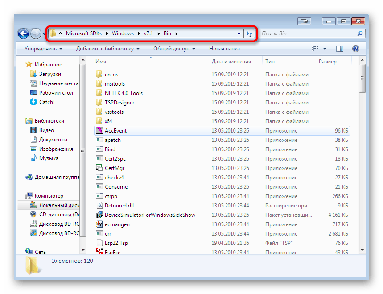This screenshot has width=383, height=294.
Task: Open the Добавить в библиотеку dropdown
Action: (x=108, y=49)
